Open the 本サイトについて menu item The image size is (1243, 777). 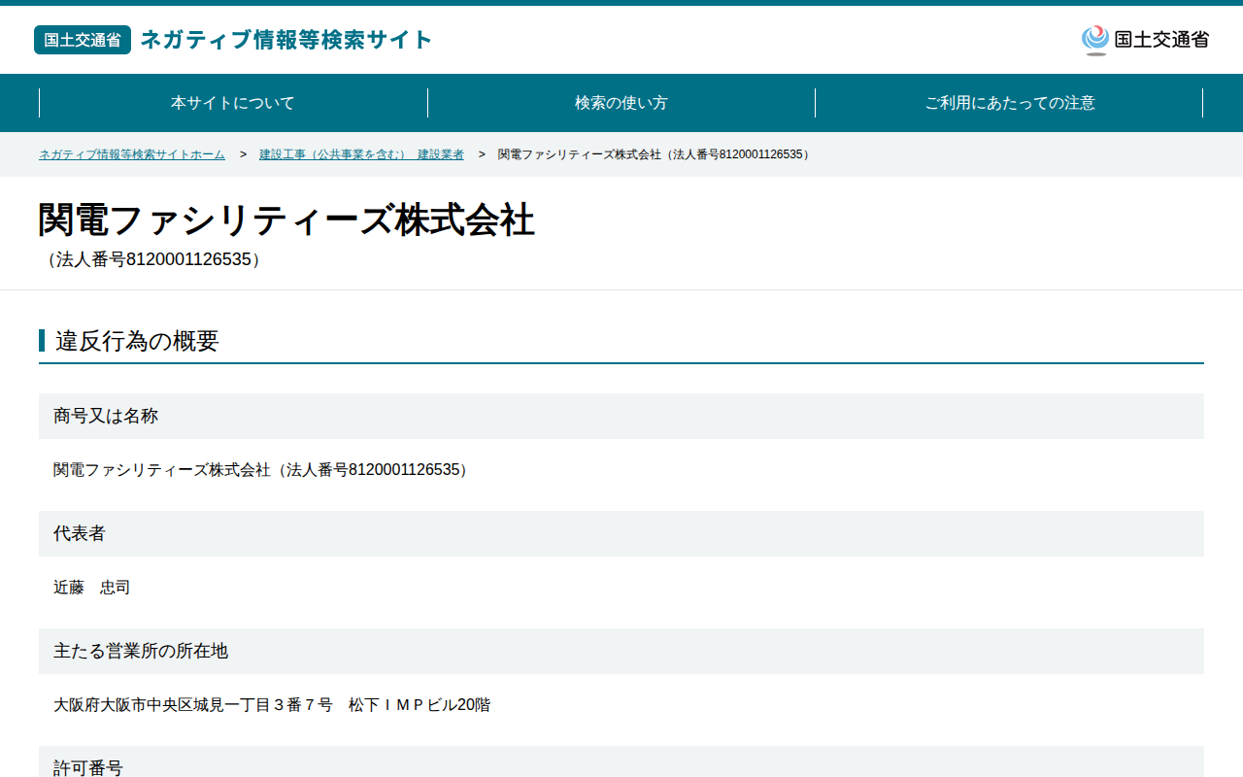click(233, 103)
